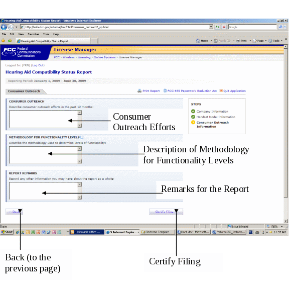This screenshot has height=291, width=289.
Task: Open the Page toolbar menu
Action: click(259, 41)
